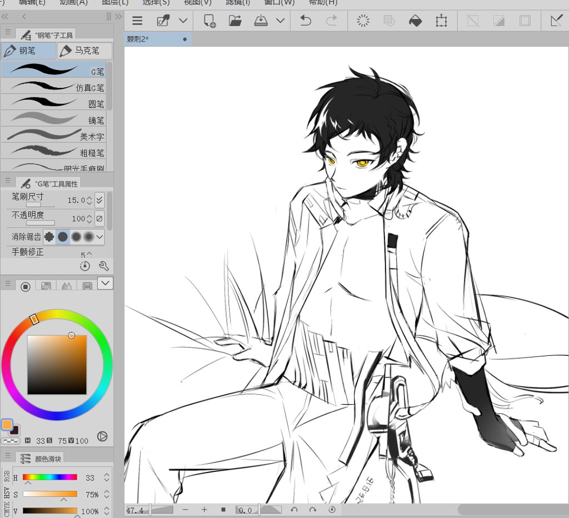Switch color slider to CMYK mode
This screenshot has height=518, width=569.
click(x=6, y=508)
